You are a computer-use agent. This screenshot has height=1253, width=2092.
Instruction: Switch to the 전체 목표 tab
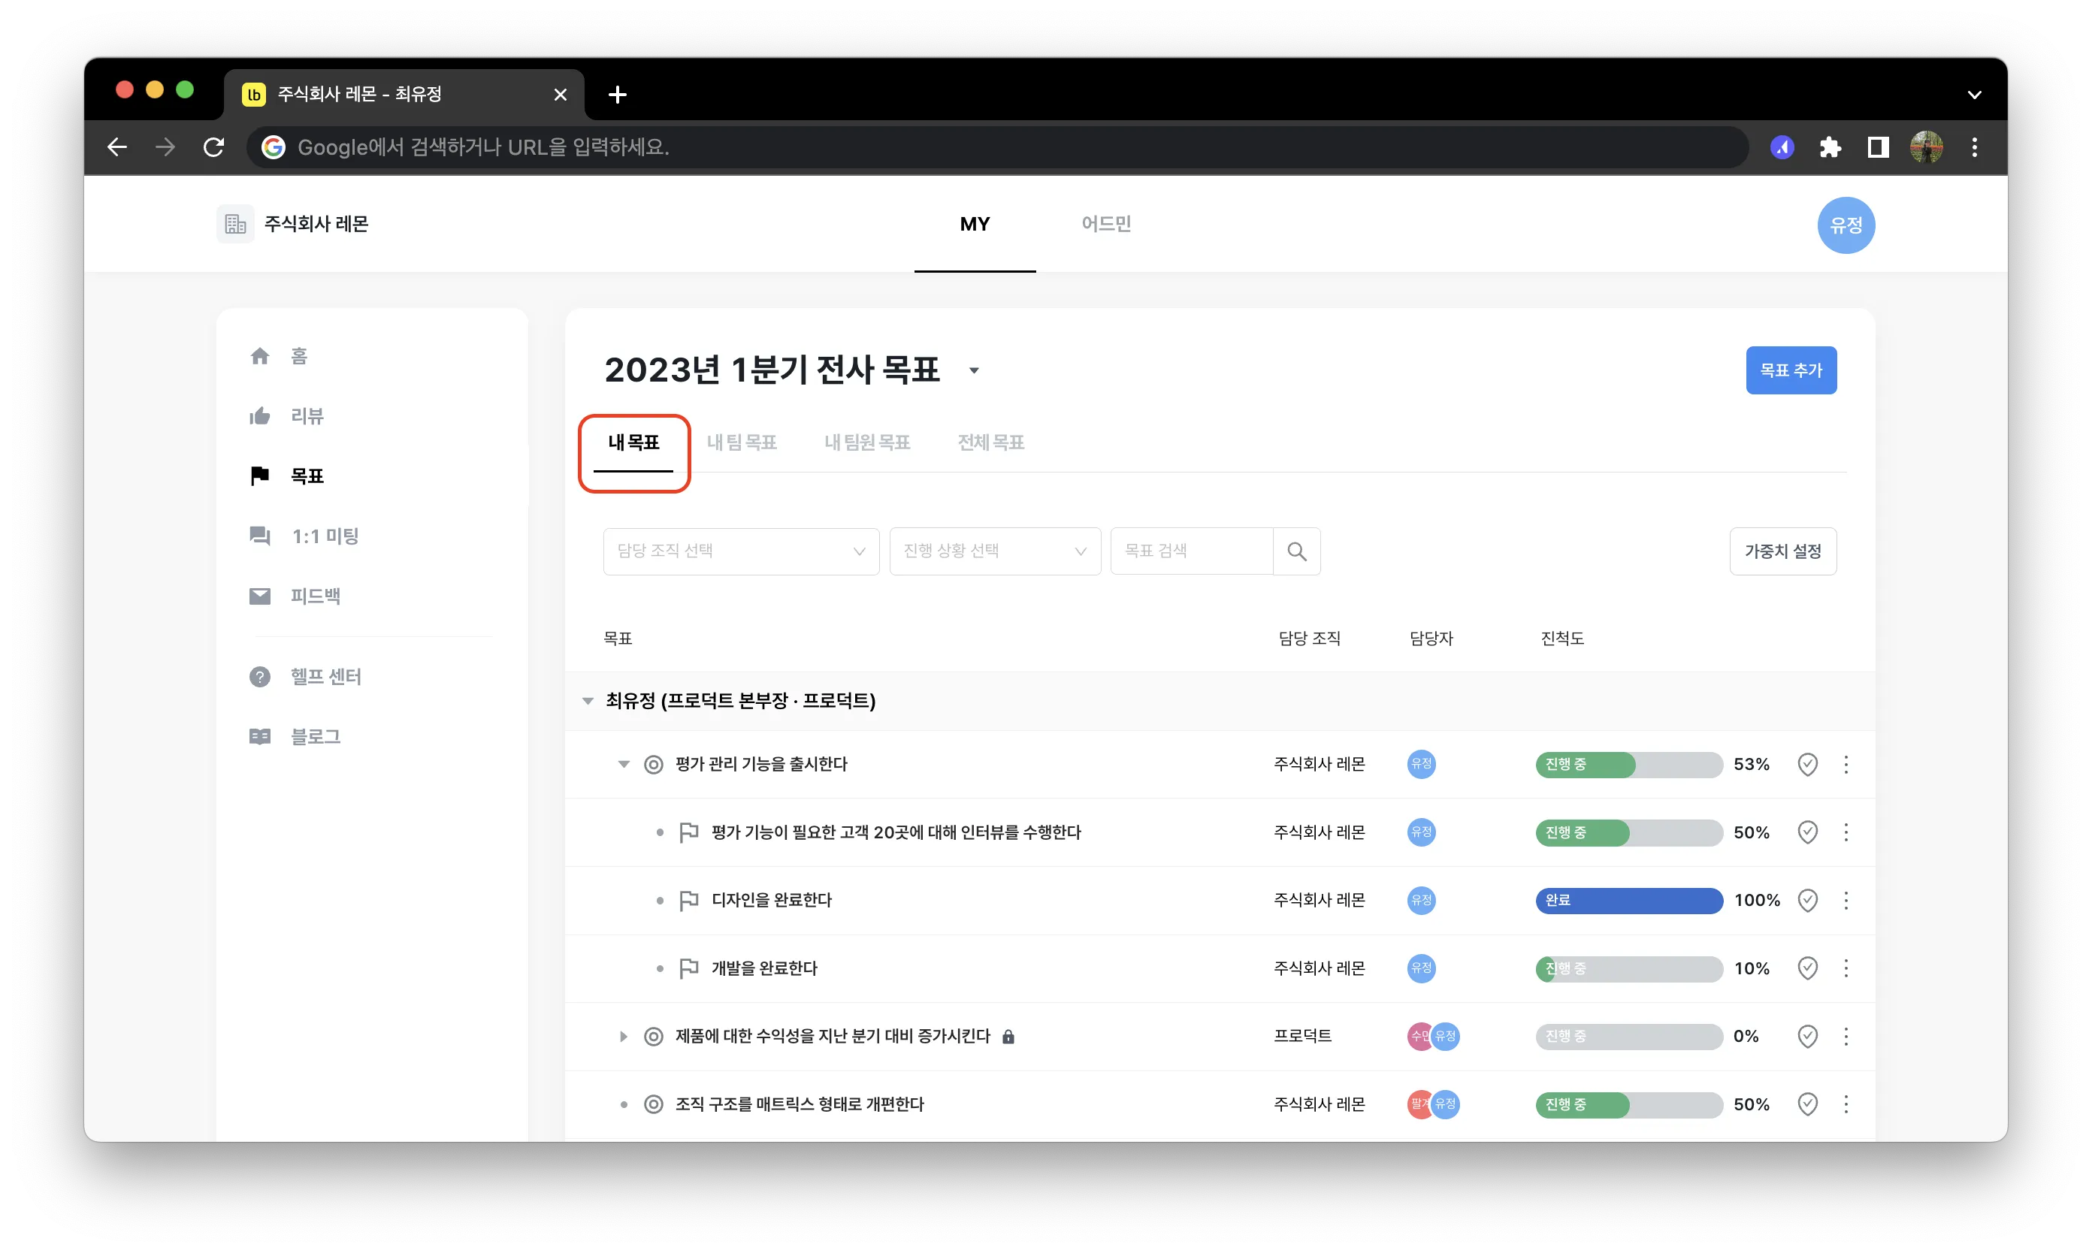pos(990,442)
